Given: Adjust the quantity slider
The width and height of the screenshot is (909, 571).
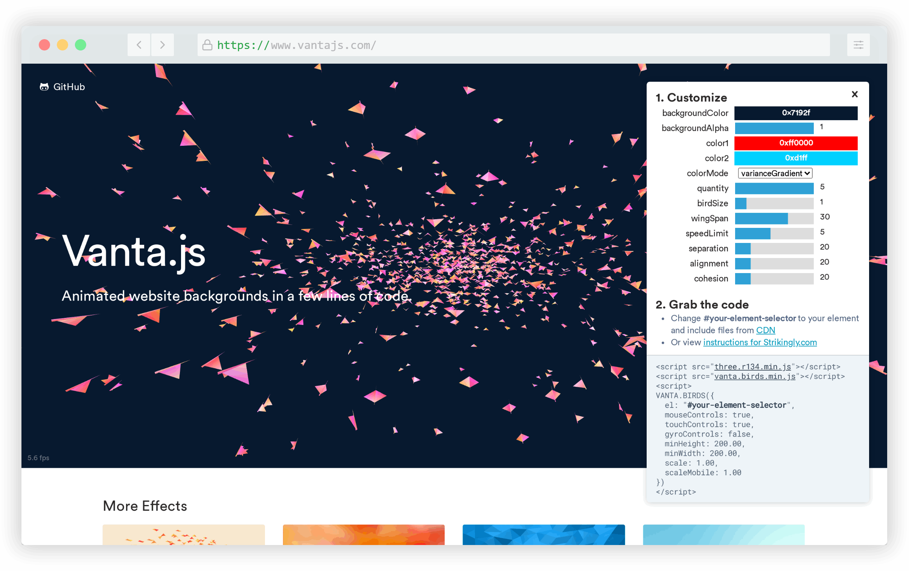Looking at the screenshot, I should pyautogui.click(x=774, y=188).
